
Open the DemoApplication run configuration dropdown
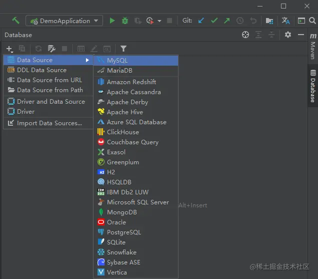(64, 21)
